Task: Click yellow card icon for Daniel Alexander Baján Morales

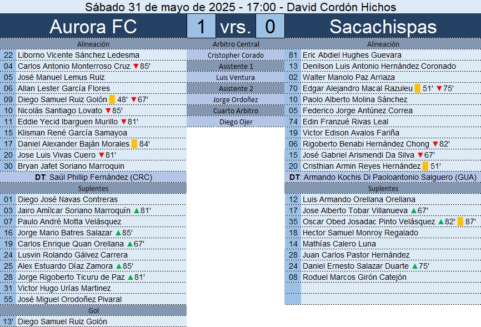Action: pyautogui.click(x=134, y=144)
